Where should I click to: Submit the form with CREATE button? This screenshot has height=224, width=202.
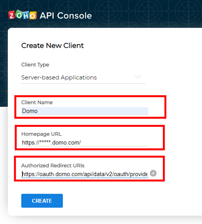(42, 201)
